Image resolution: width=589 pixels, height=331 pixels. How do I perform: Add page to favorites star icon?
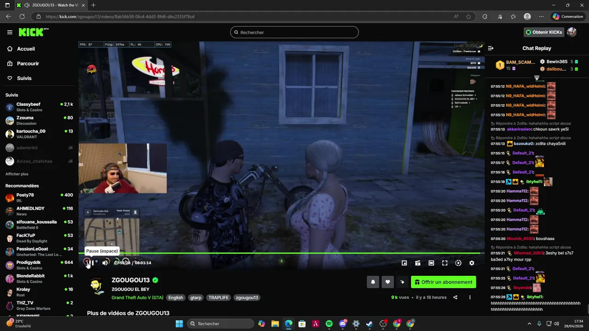(x=468, y=17)
